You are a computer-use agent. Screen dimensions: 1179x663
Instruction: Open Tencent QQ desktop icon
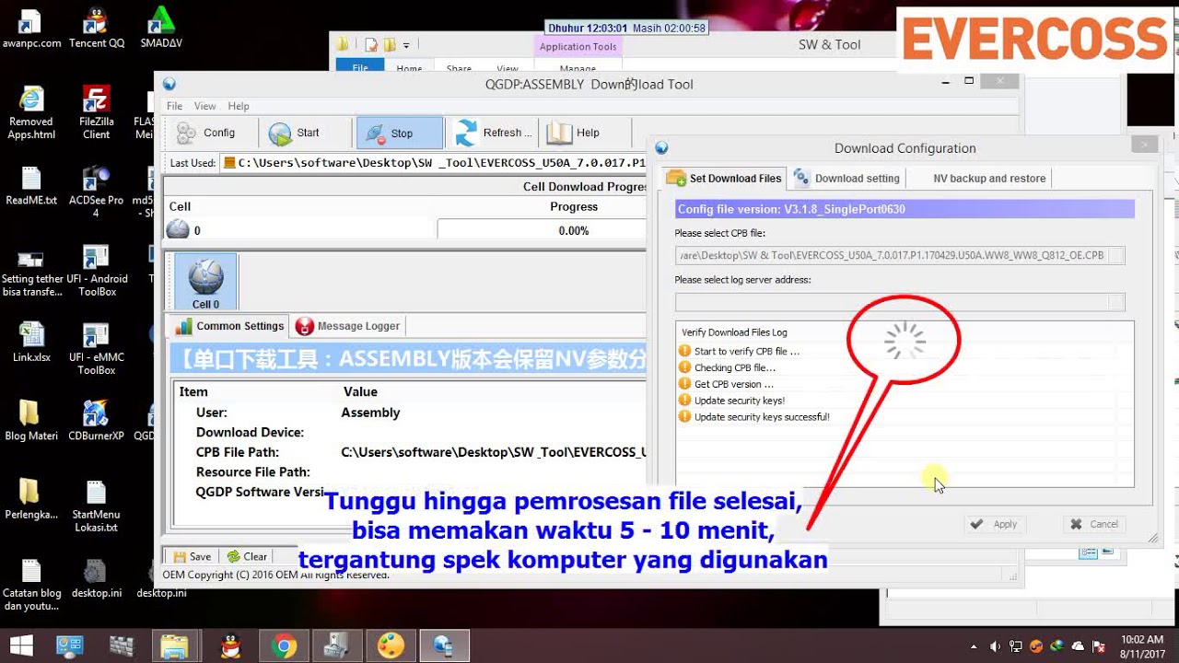click(x=96, y=28)
